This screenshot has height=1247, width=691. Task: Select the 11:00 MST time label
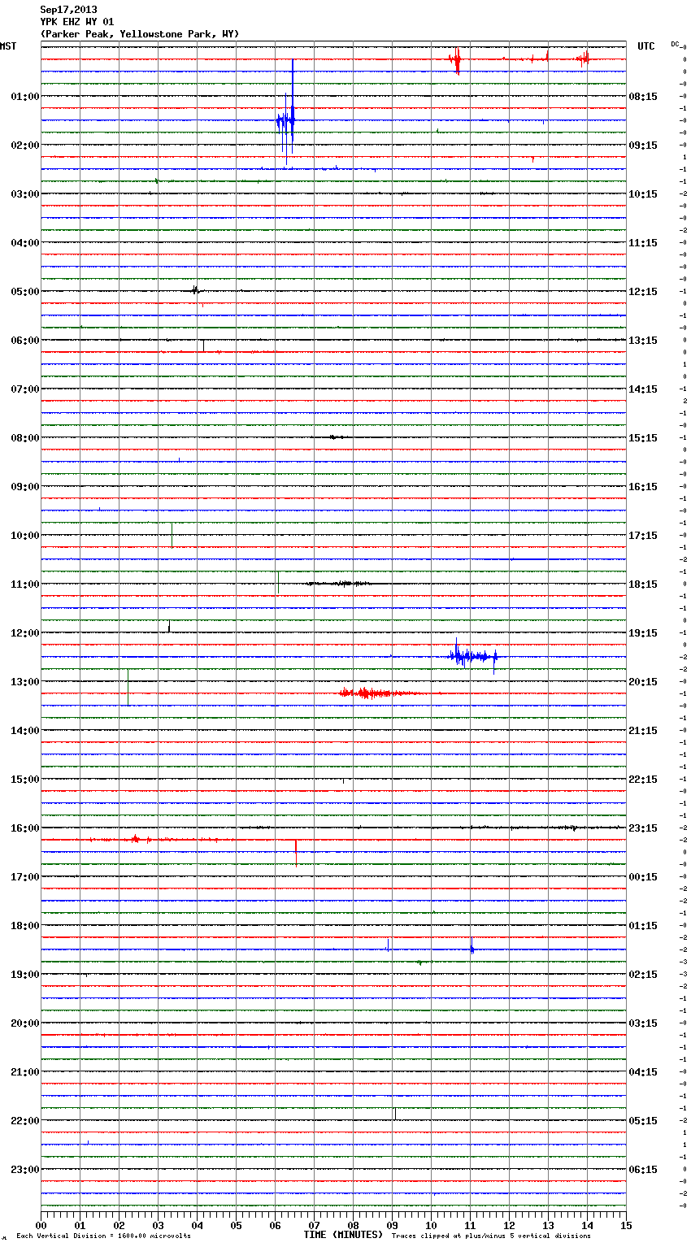pyautogui.click(x=25, y=584)
